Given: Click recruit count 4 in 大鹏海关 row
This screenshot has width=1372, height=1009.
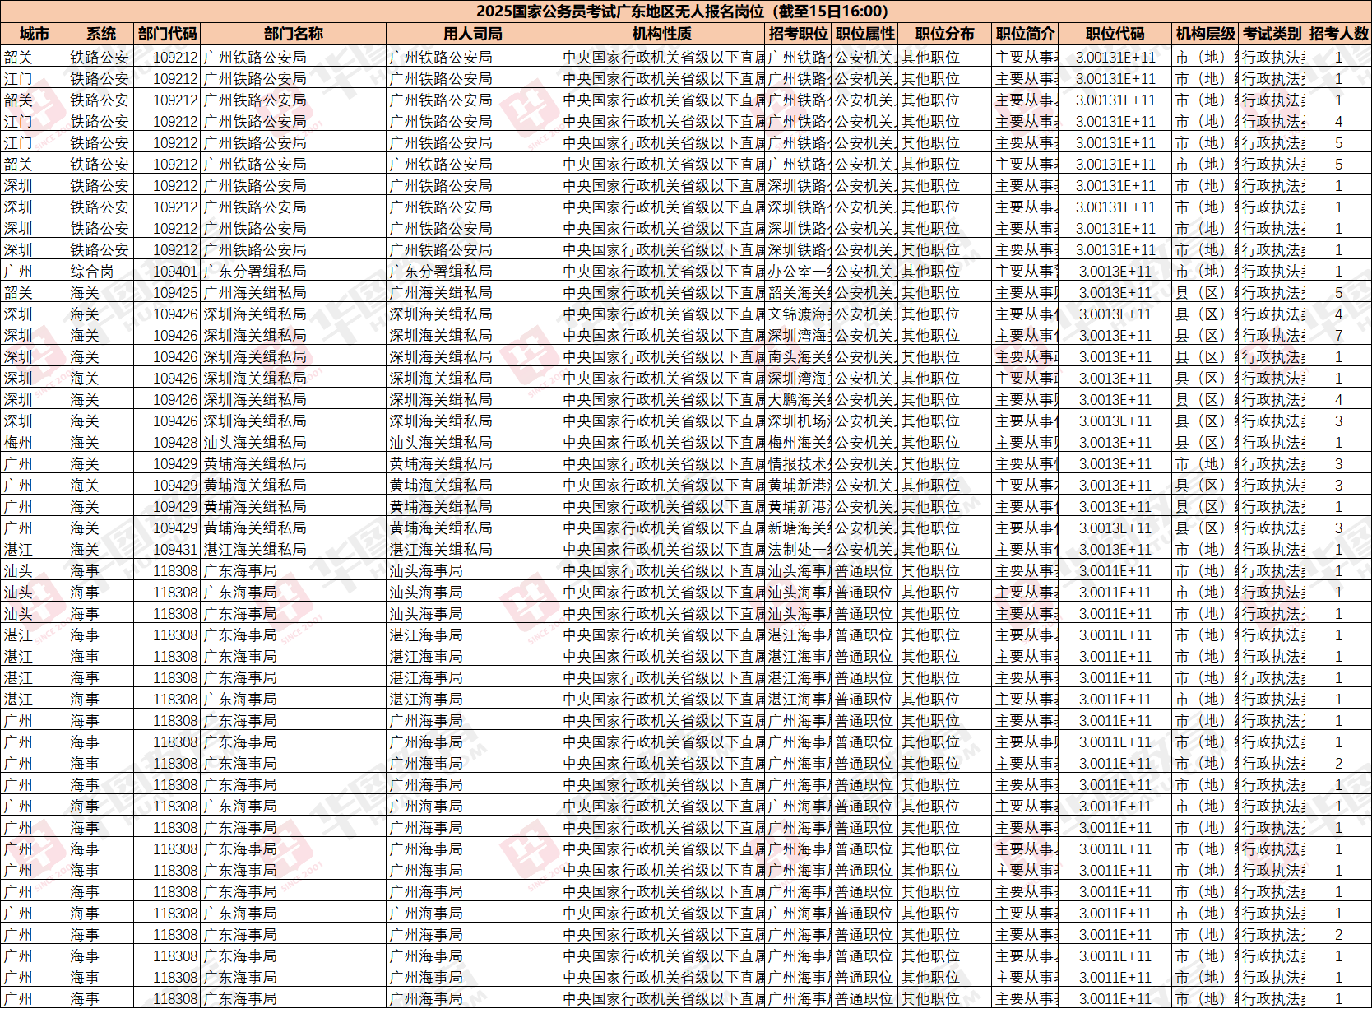Looking at the screenshot, I should pyautogui.click(x=1338, y=400).
